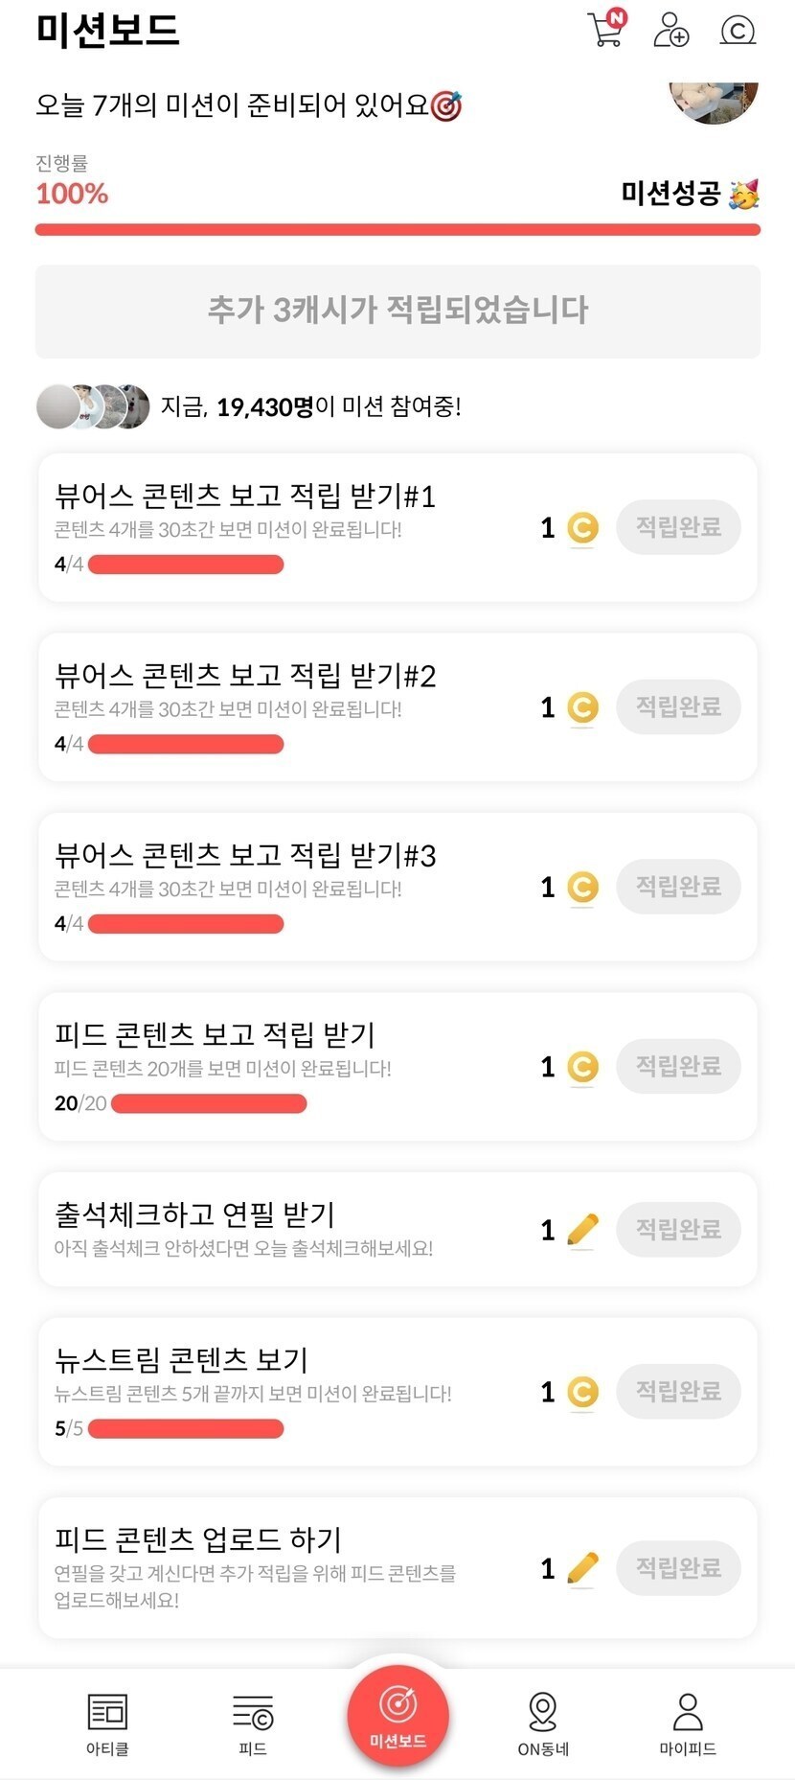Tap the coin icon for 뉴스트림 mission
This screenshot has width=795, height=1780.
tap(582, 1392)
